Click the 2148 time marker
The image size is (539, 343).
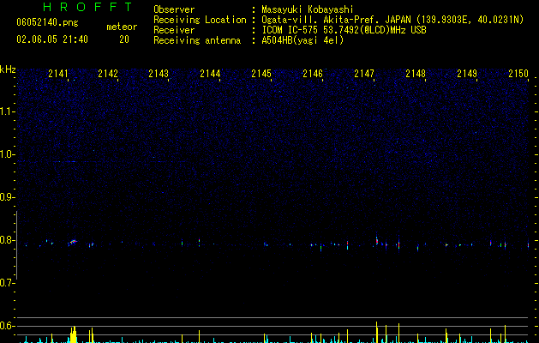[x=416, y=73]
